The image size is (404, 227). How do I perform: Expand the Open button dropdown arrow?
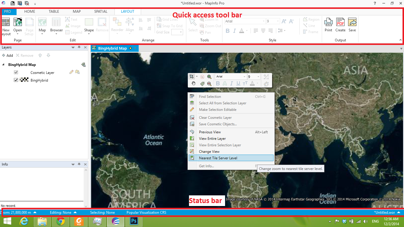[17, 34]
